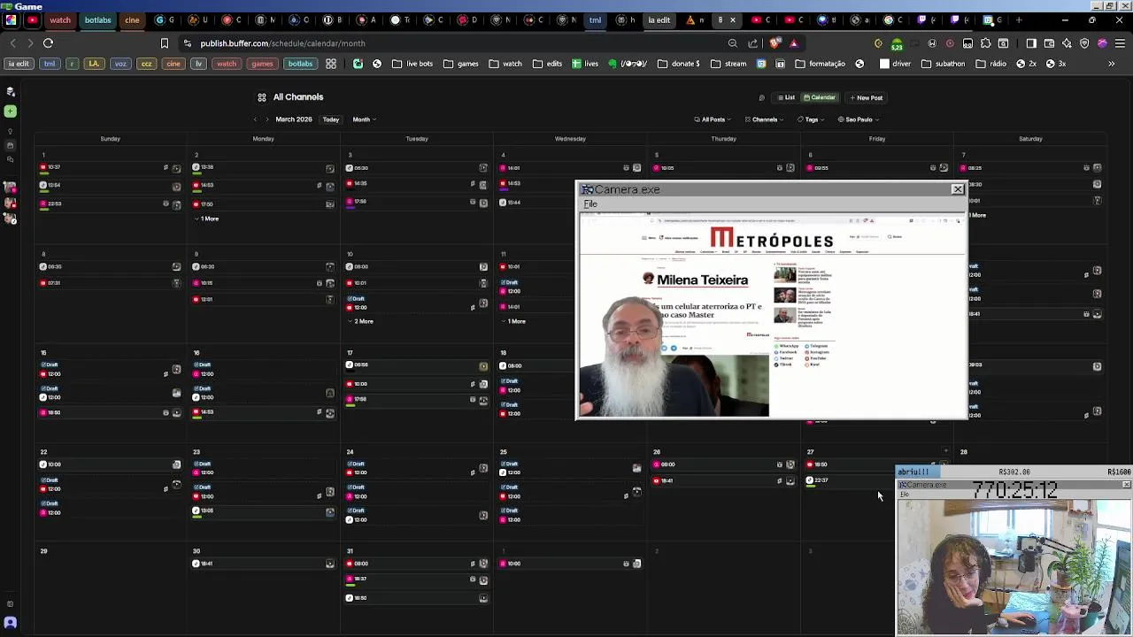Bookmark the current page

pos(164,42)
